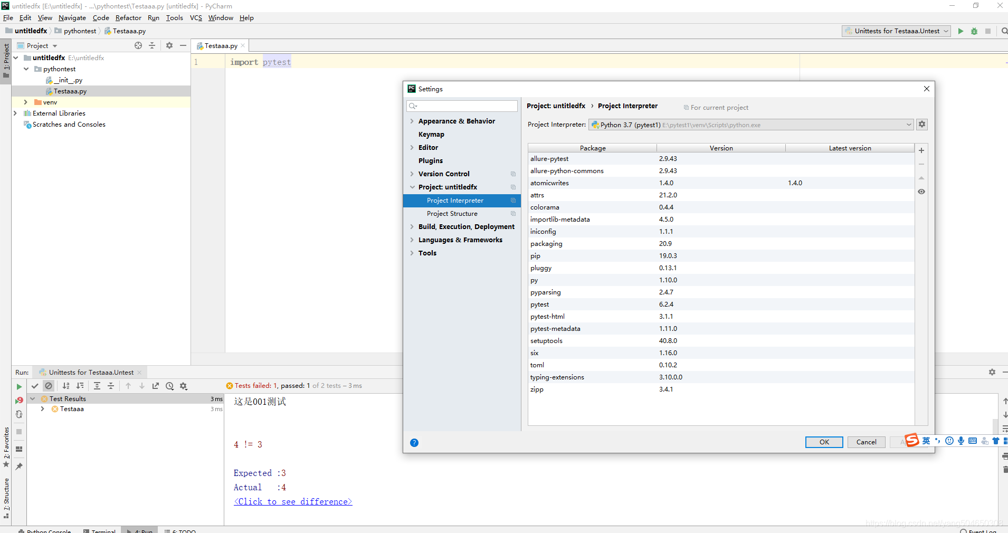
Task: Select Plugins in Settings
Action: click(431, 160)
